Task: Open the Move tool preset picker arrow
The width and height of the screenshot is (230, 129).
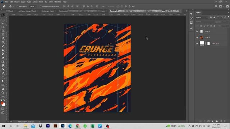Action: pyautogui.click(x=14, y=6)
